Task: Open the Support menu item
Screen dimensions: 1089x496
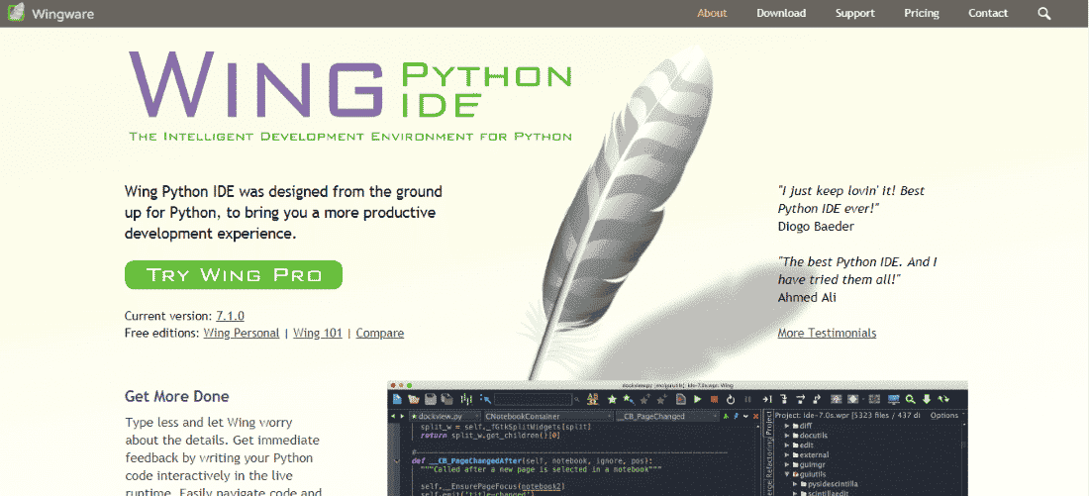Action: point(855,13)
